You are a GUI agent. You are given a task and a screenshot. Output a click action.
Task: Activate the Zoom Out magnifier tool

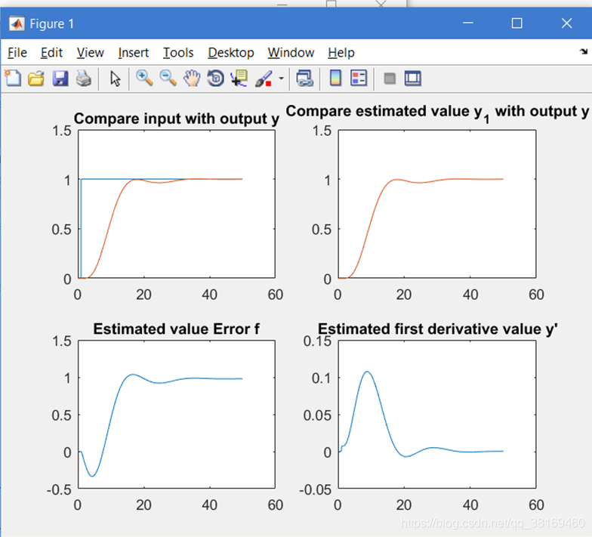(x=168, y=79)
